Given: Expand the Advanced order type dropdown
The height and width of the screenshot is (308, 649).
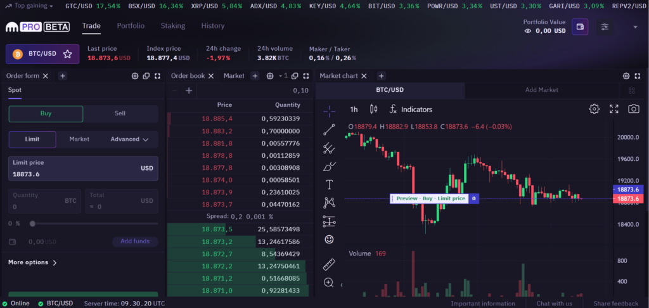Looking at the screenshot, I should (x=129, y=139).
